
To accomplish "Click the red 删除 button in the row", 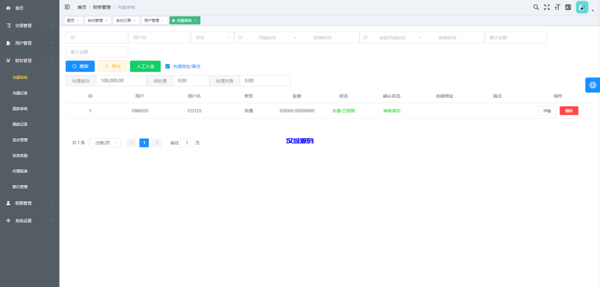I will pyautogui.click(x=568, y=111).
